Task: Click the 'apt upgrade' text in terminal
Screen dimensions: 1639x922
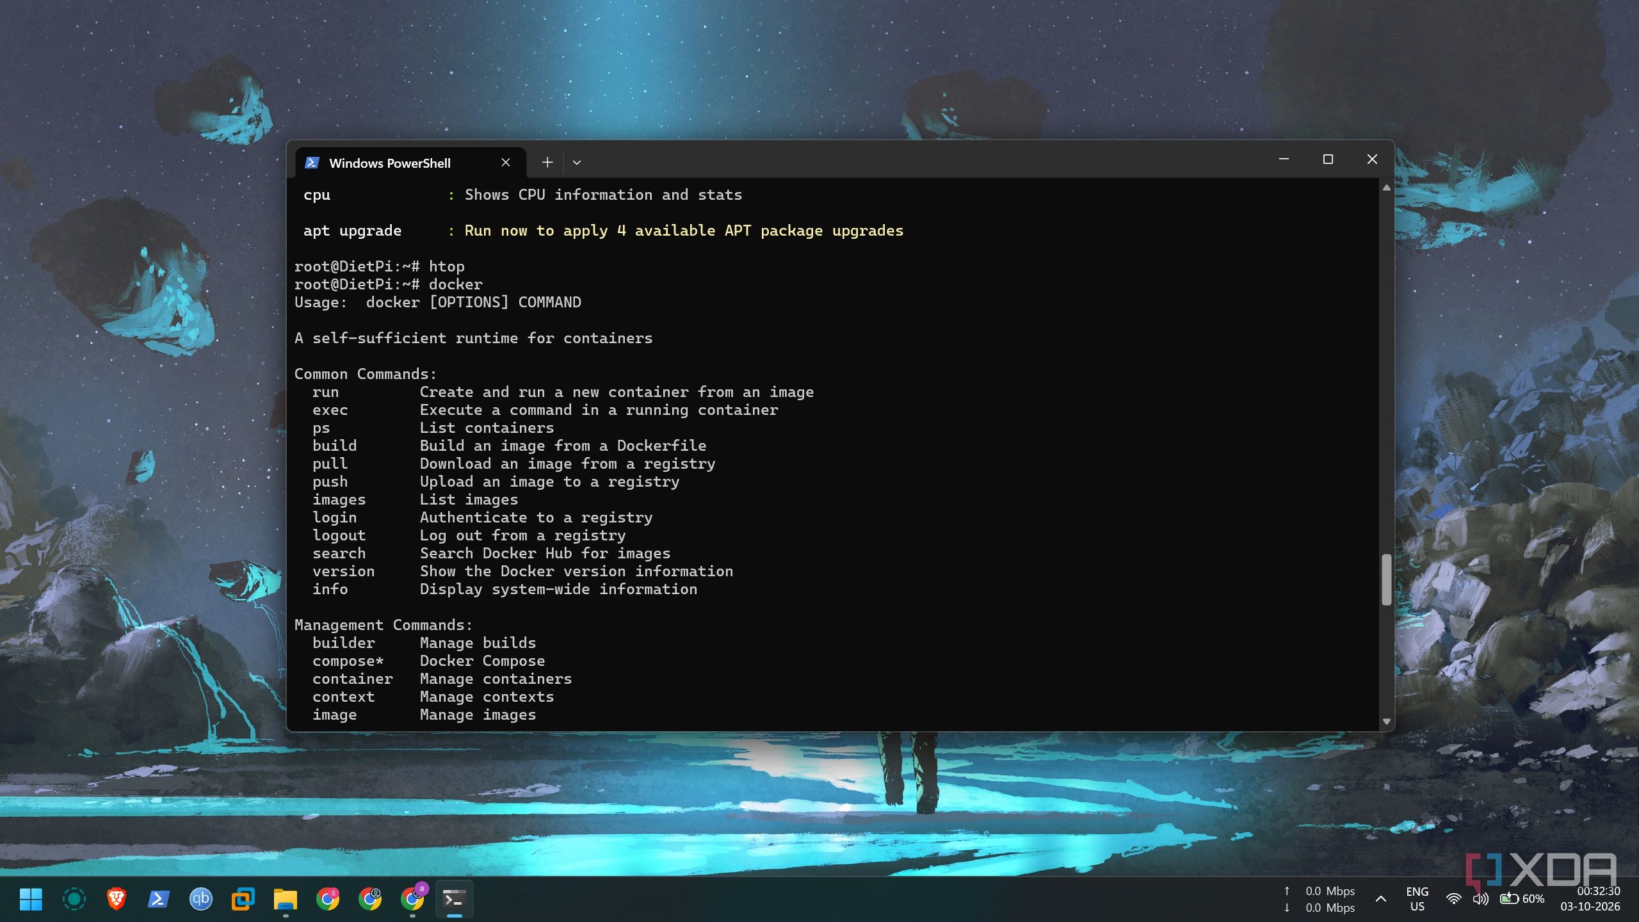Action: point(352,230)
